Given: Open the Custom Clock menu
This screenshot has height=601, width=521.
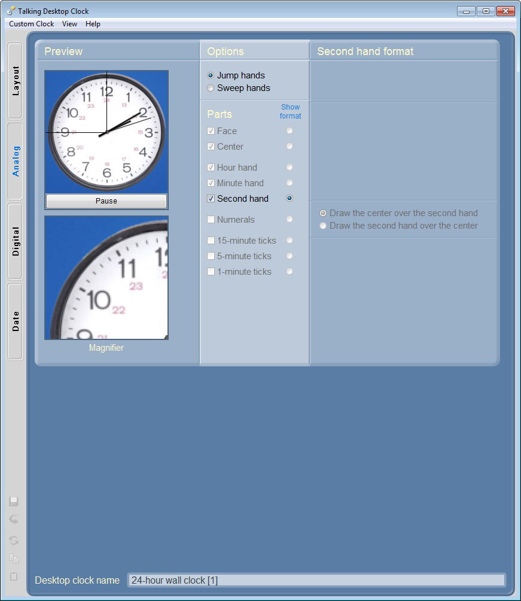Looking at the screenshot, I should coord(31,24).
